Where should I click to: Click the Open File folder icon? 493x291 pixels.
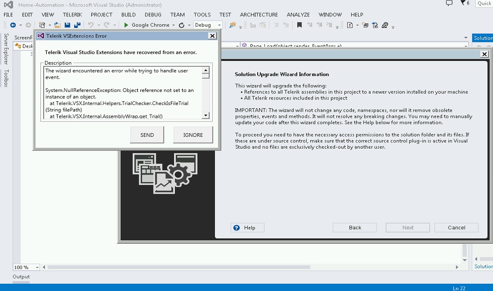coord(57,25)
